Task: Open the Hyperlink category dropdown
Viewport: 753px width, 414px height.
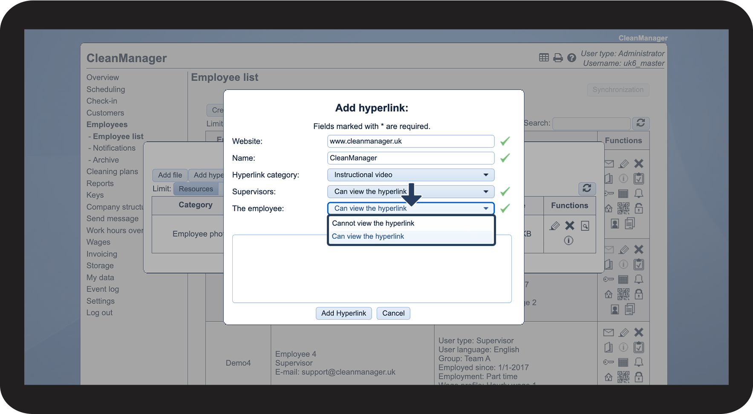Action: tap(411, 175)
